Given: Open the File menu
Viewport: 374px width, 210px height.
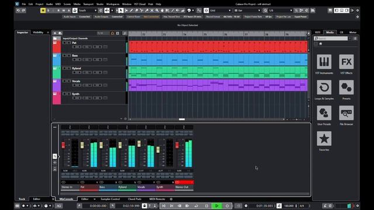Looking at the screenshot, I should 23,4.
